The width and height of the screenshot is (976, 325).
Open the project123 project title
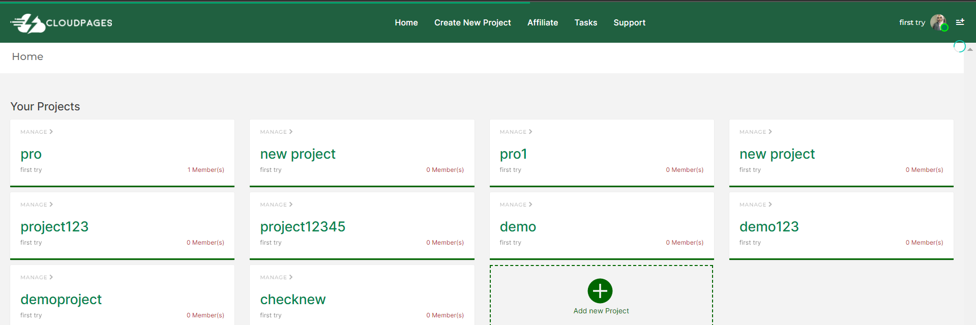[x=54, y=227]
